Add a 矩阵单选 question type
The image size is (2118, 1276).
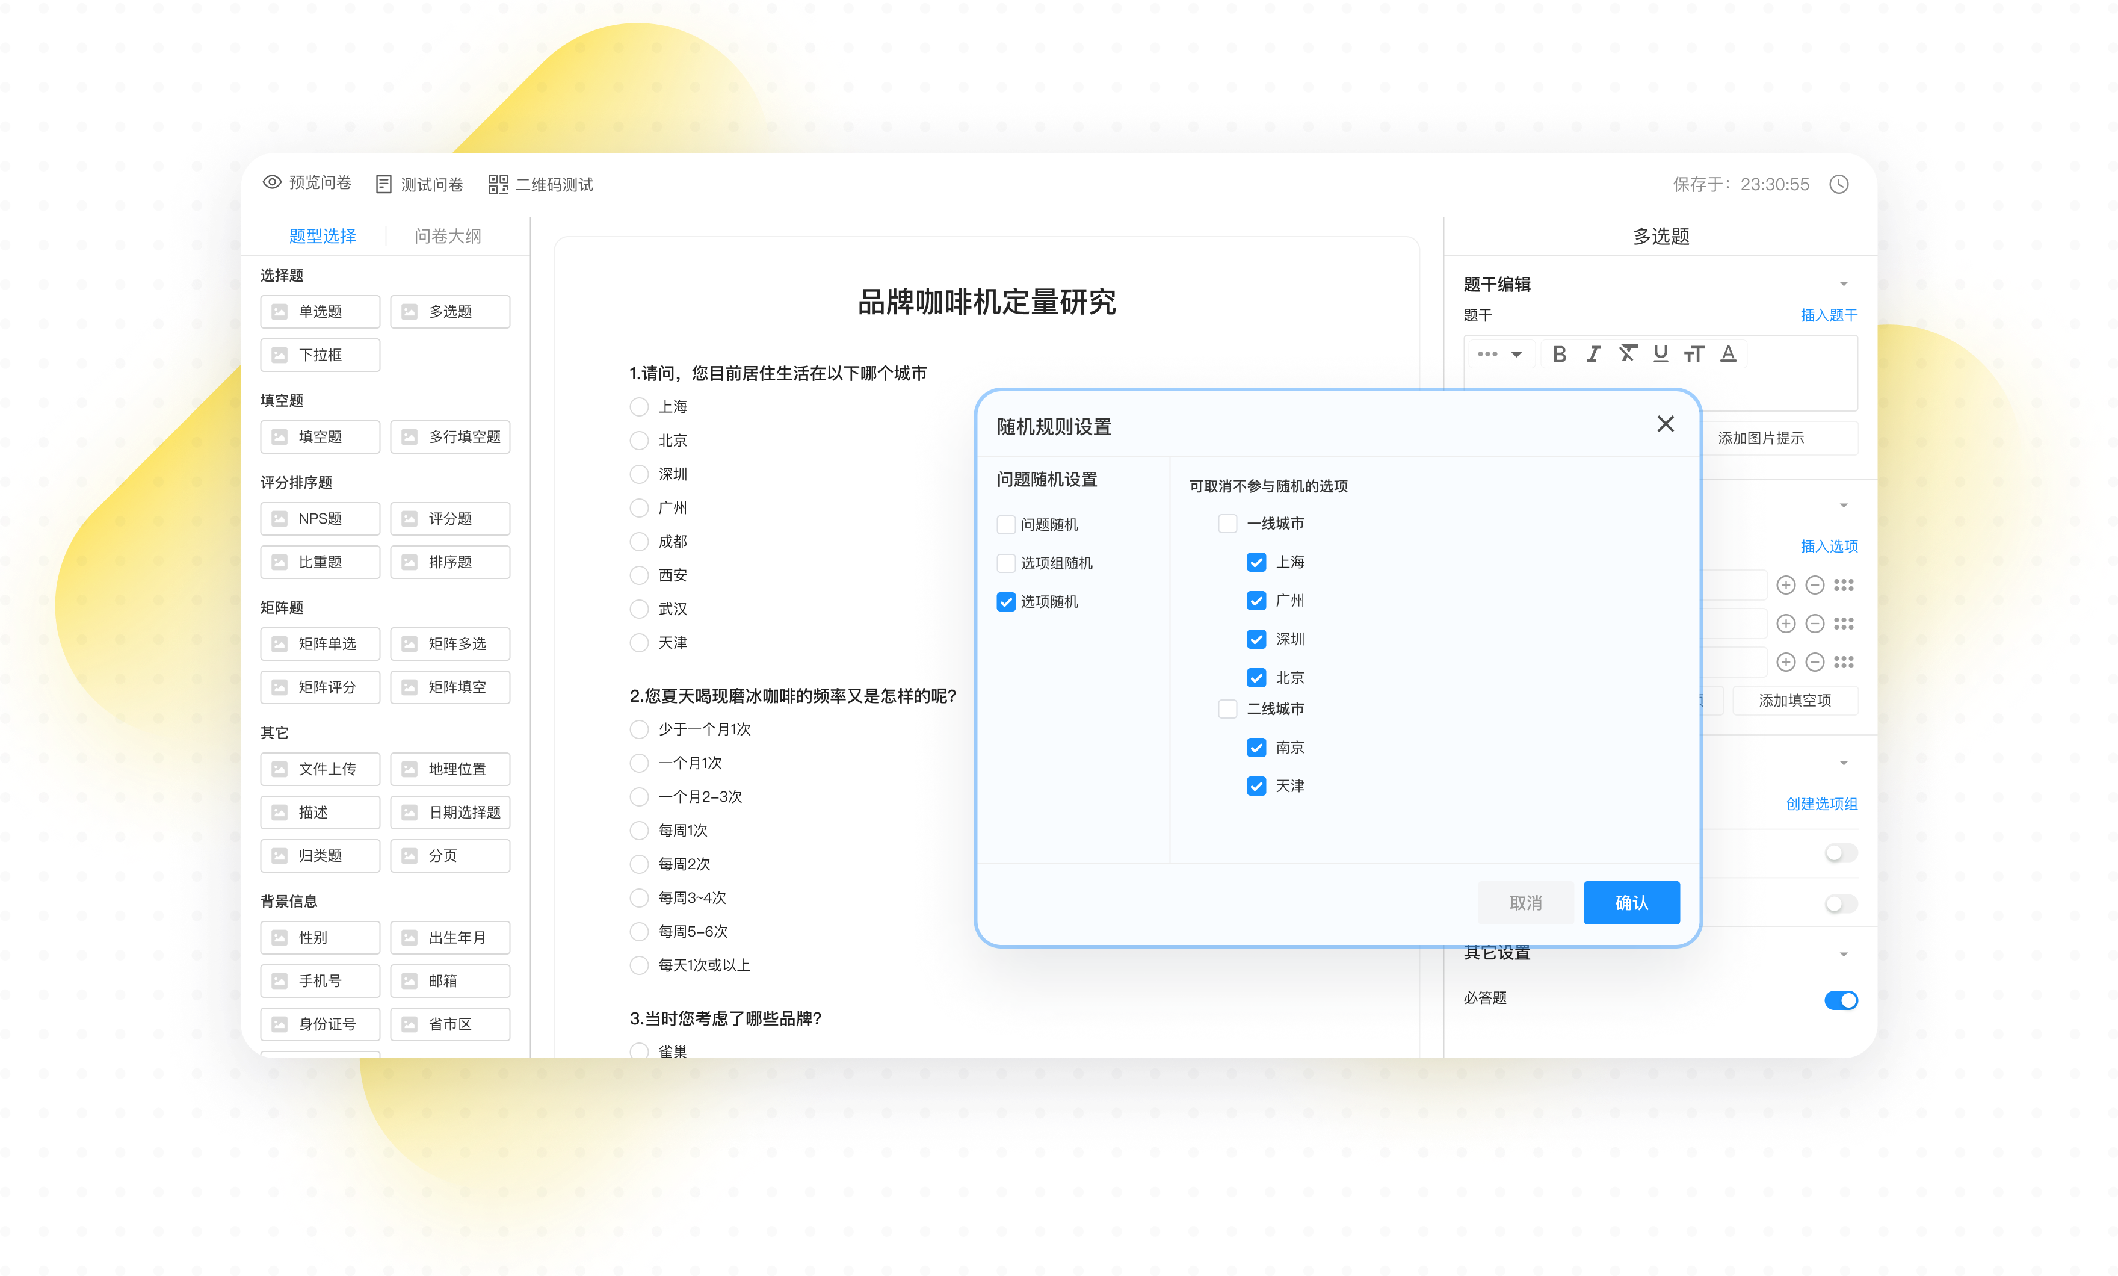pyautogui.click(x=320, y=644)
